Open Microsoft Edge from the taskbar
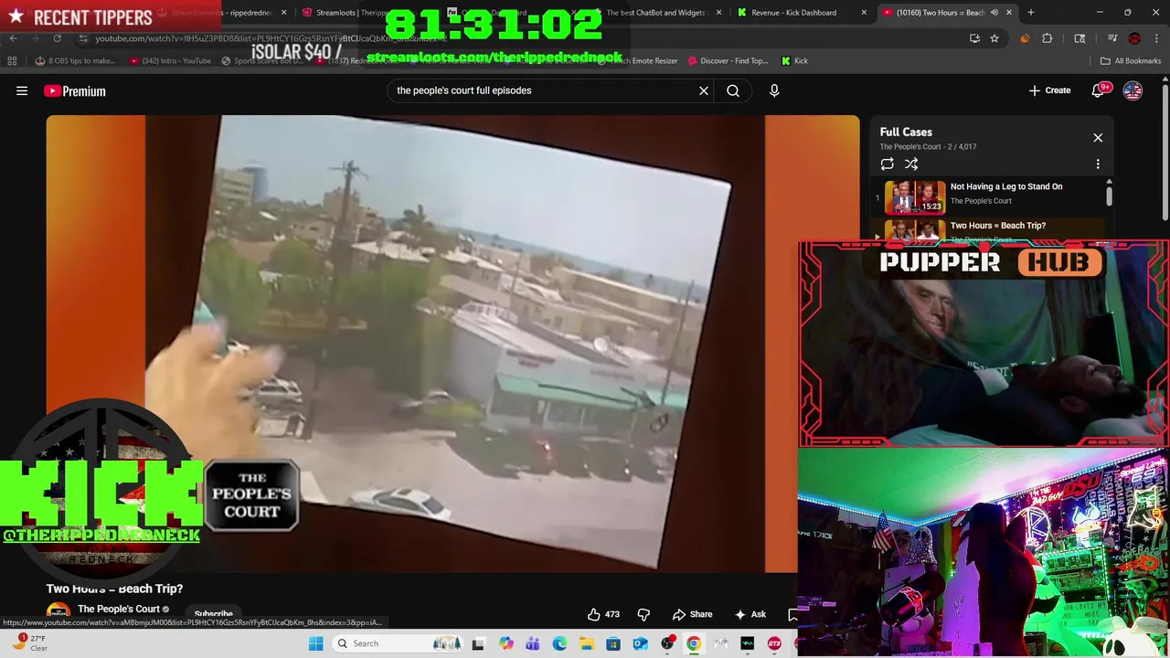The height and width of the screenshot is (658, 1170). click(x=559, y=643)
